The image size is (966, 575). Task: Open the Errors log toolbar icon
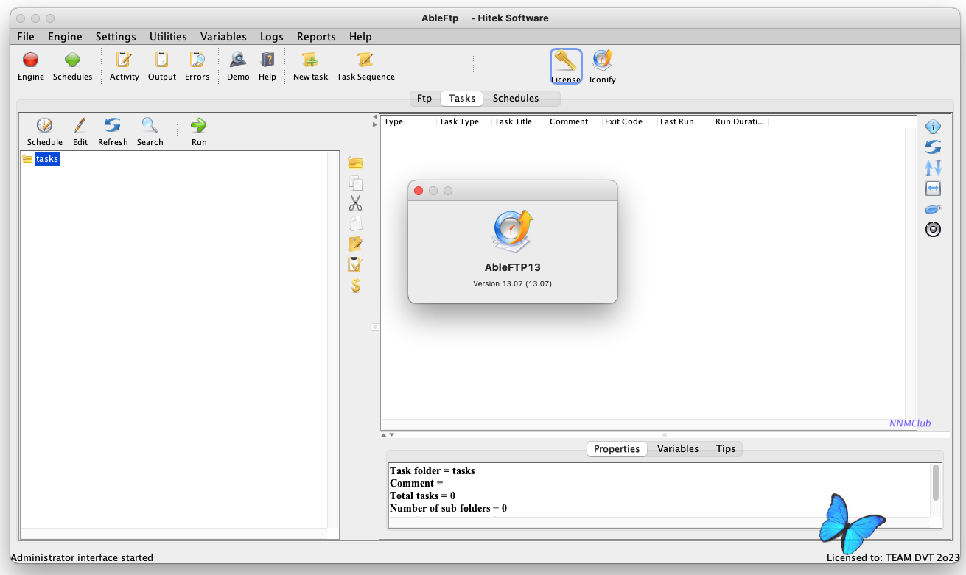pyautogui.click(x=197, y=60)
